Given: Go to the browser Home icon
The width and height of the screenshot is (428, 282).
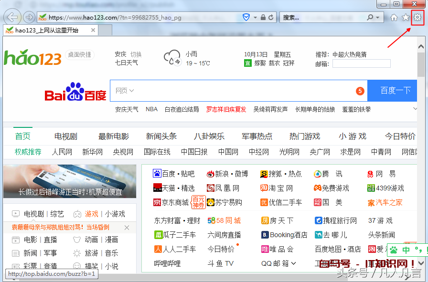Looking at the screenshot, I should [x=394, y=18].
